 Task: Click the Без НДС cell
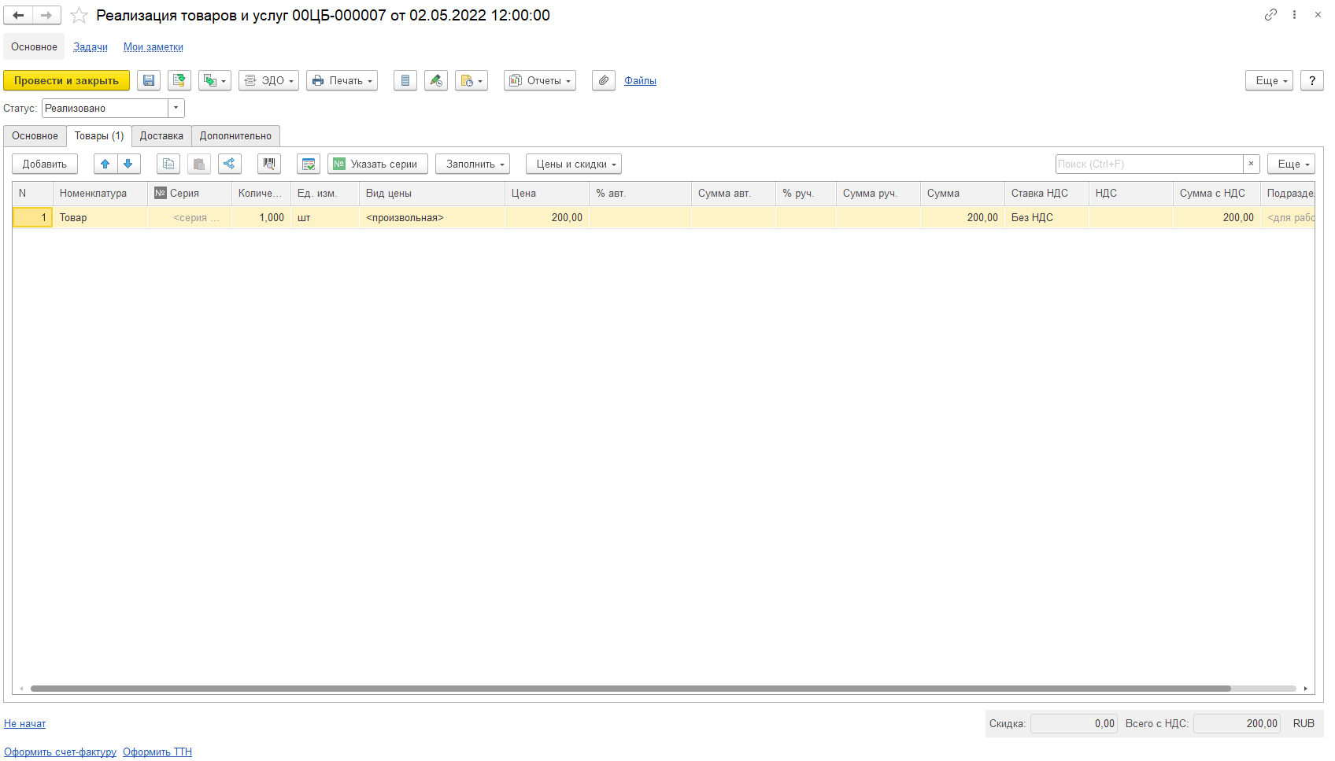1047,218
